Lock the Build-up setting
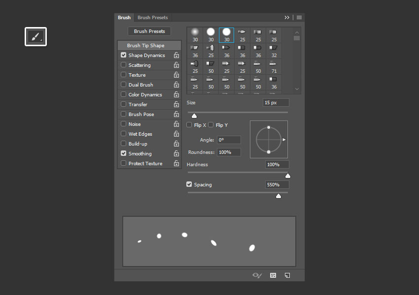 point(176,144)
